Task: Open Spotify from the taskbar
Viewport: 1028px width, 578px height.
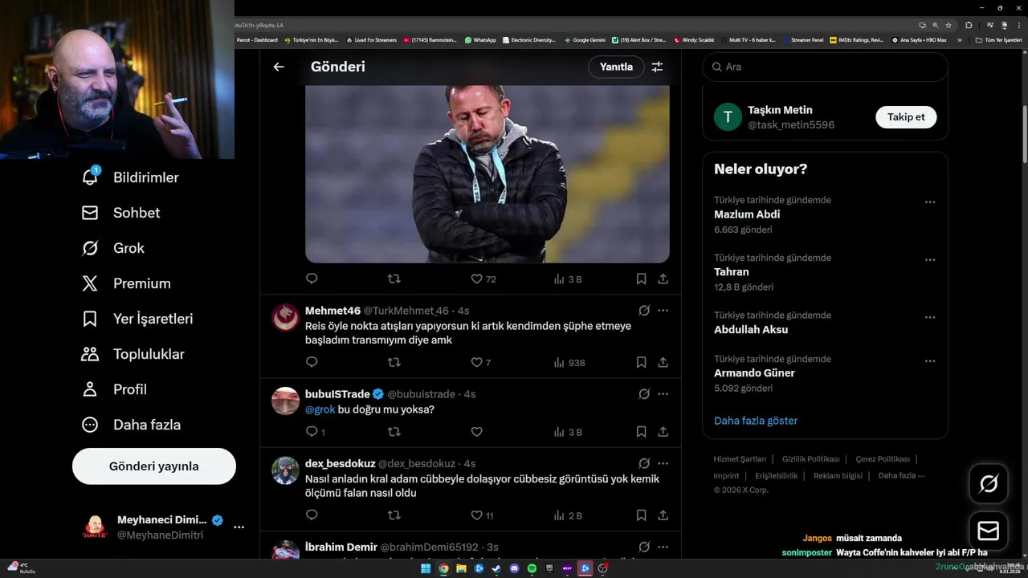Action: click(x=532, y=568)
